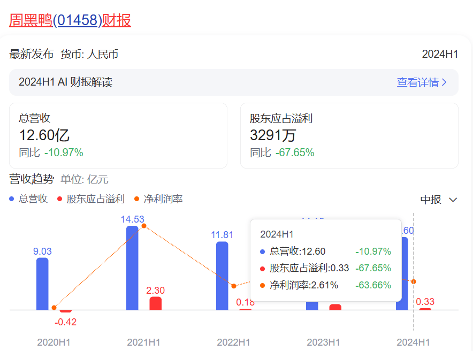Click the blue 总营收 legend dot
The height and width of the screenshot is (351, 473).
click(12, 199)
